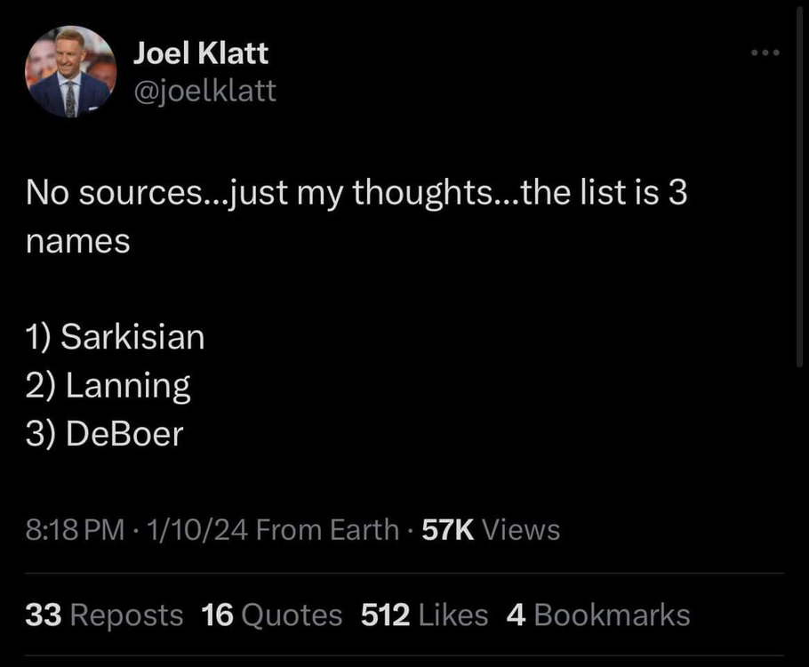Screen dimensions: 809x667
Task: Click the "2) Lanning" list line
Action: pos(108,385)
